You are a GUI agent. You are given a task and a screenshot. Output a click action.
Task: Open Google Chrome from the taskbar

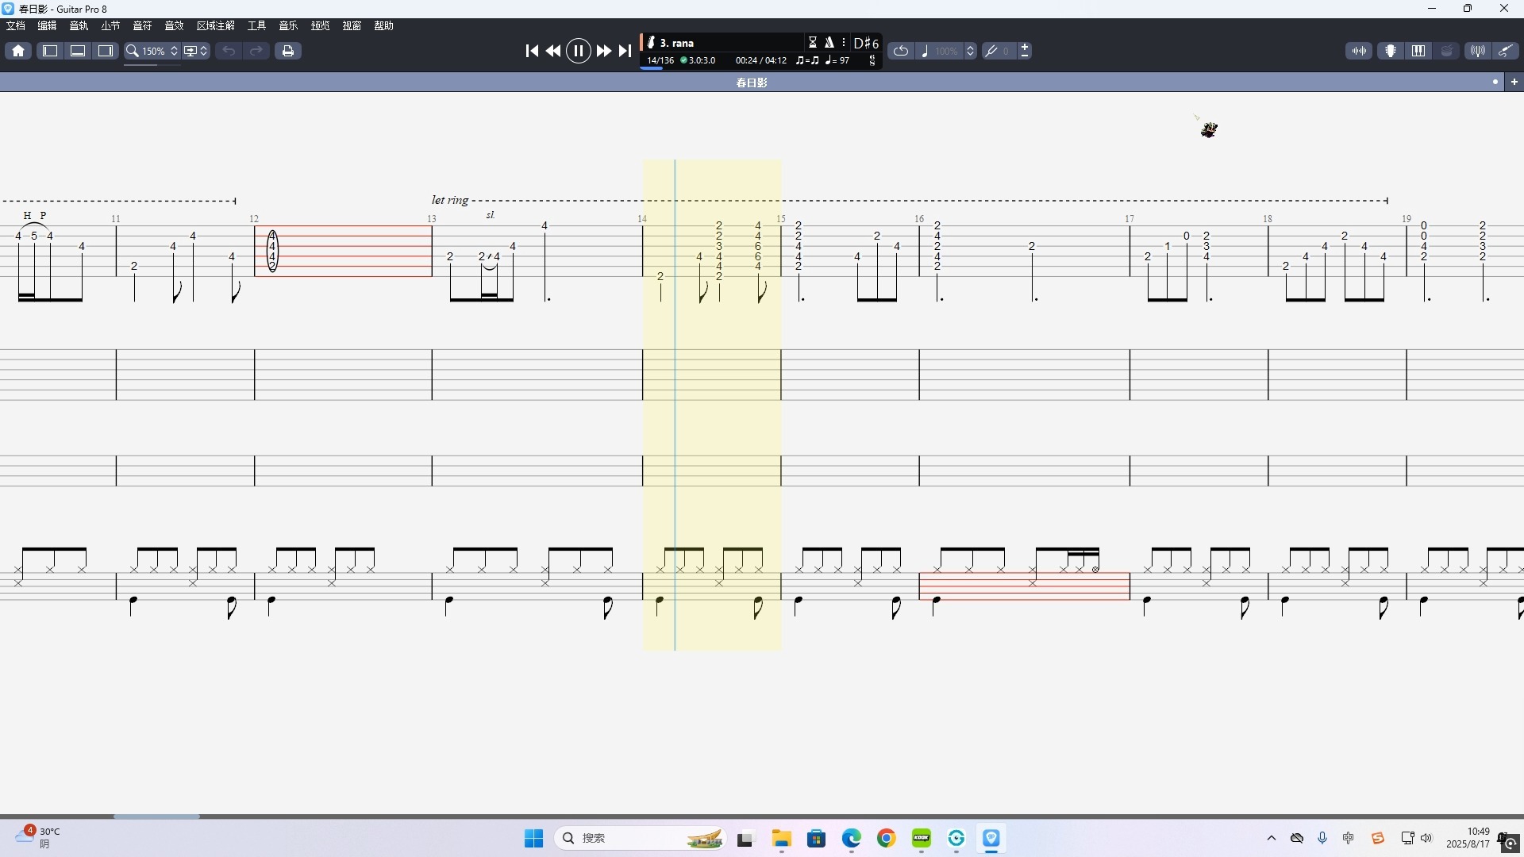[887, 838]
